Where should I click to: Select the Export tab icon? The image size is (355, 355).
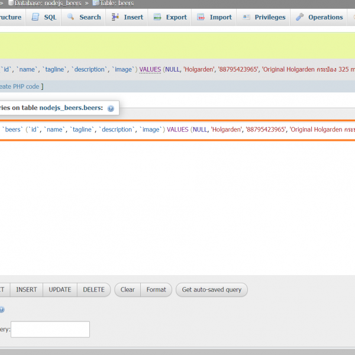click(x=157, y=17)
